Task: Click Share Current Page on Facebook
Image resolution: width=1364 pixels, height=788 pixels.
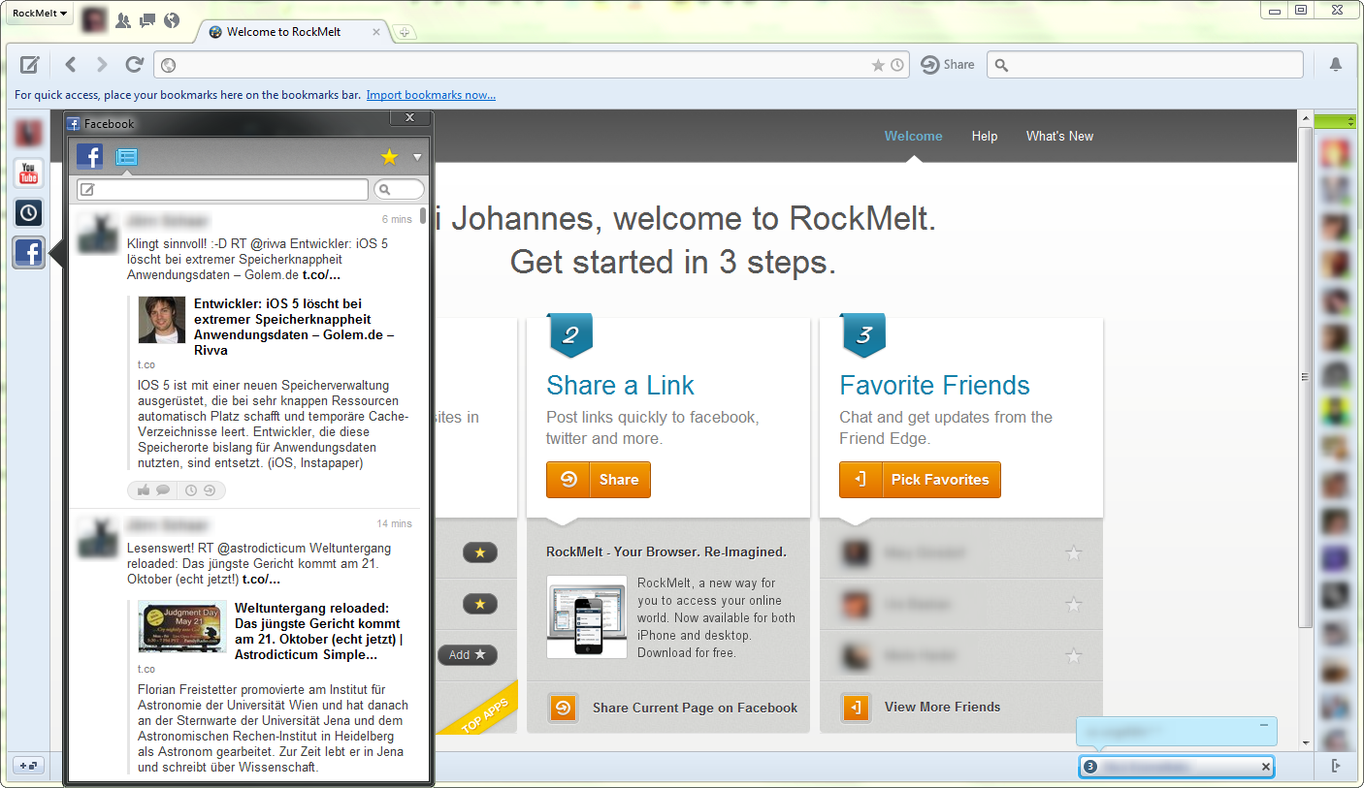Action: [673, 708]
